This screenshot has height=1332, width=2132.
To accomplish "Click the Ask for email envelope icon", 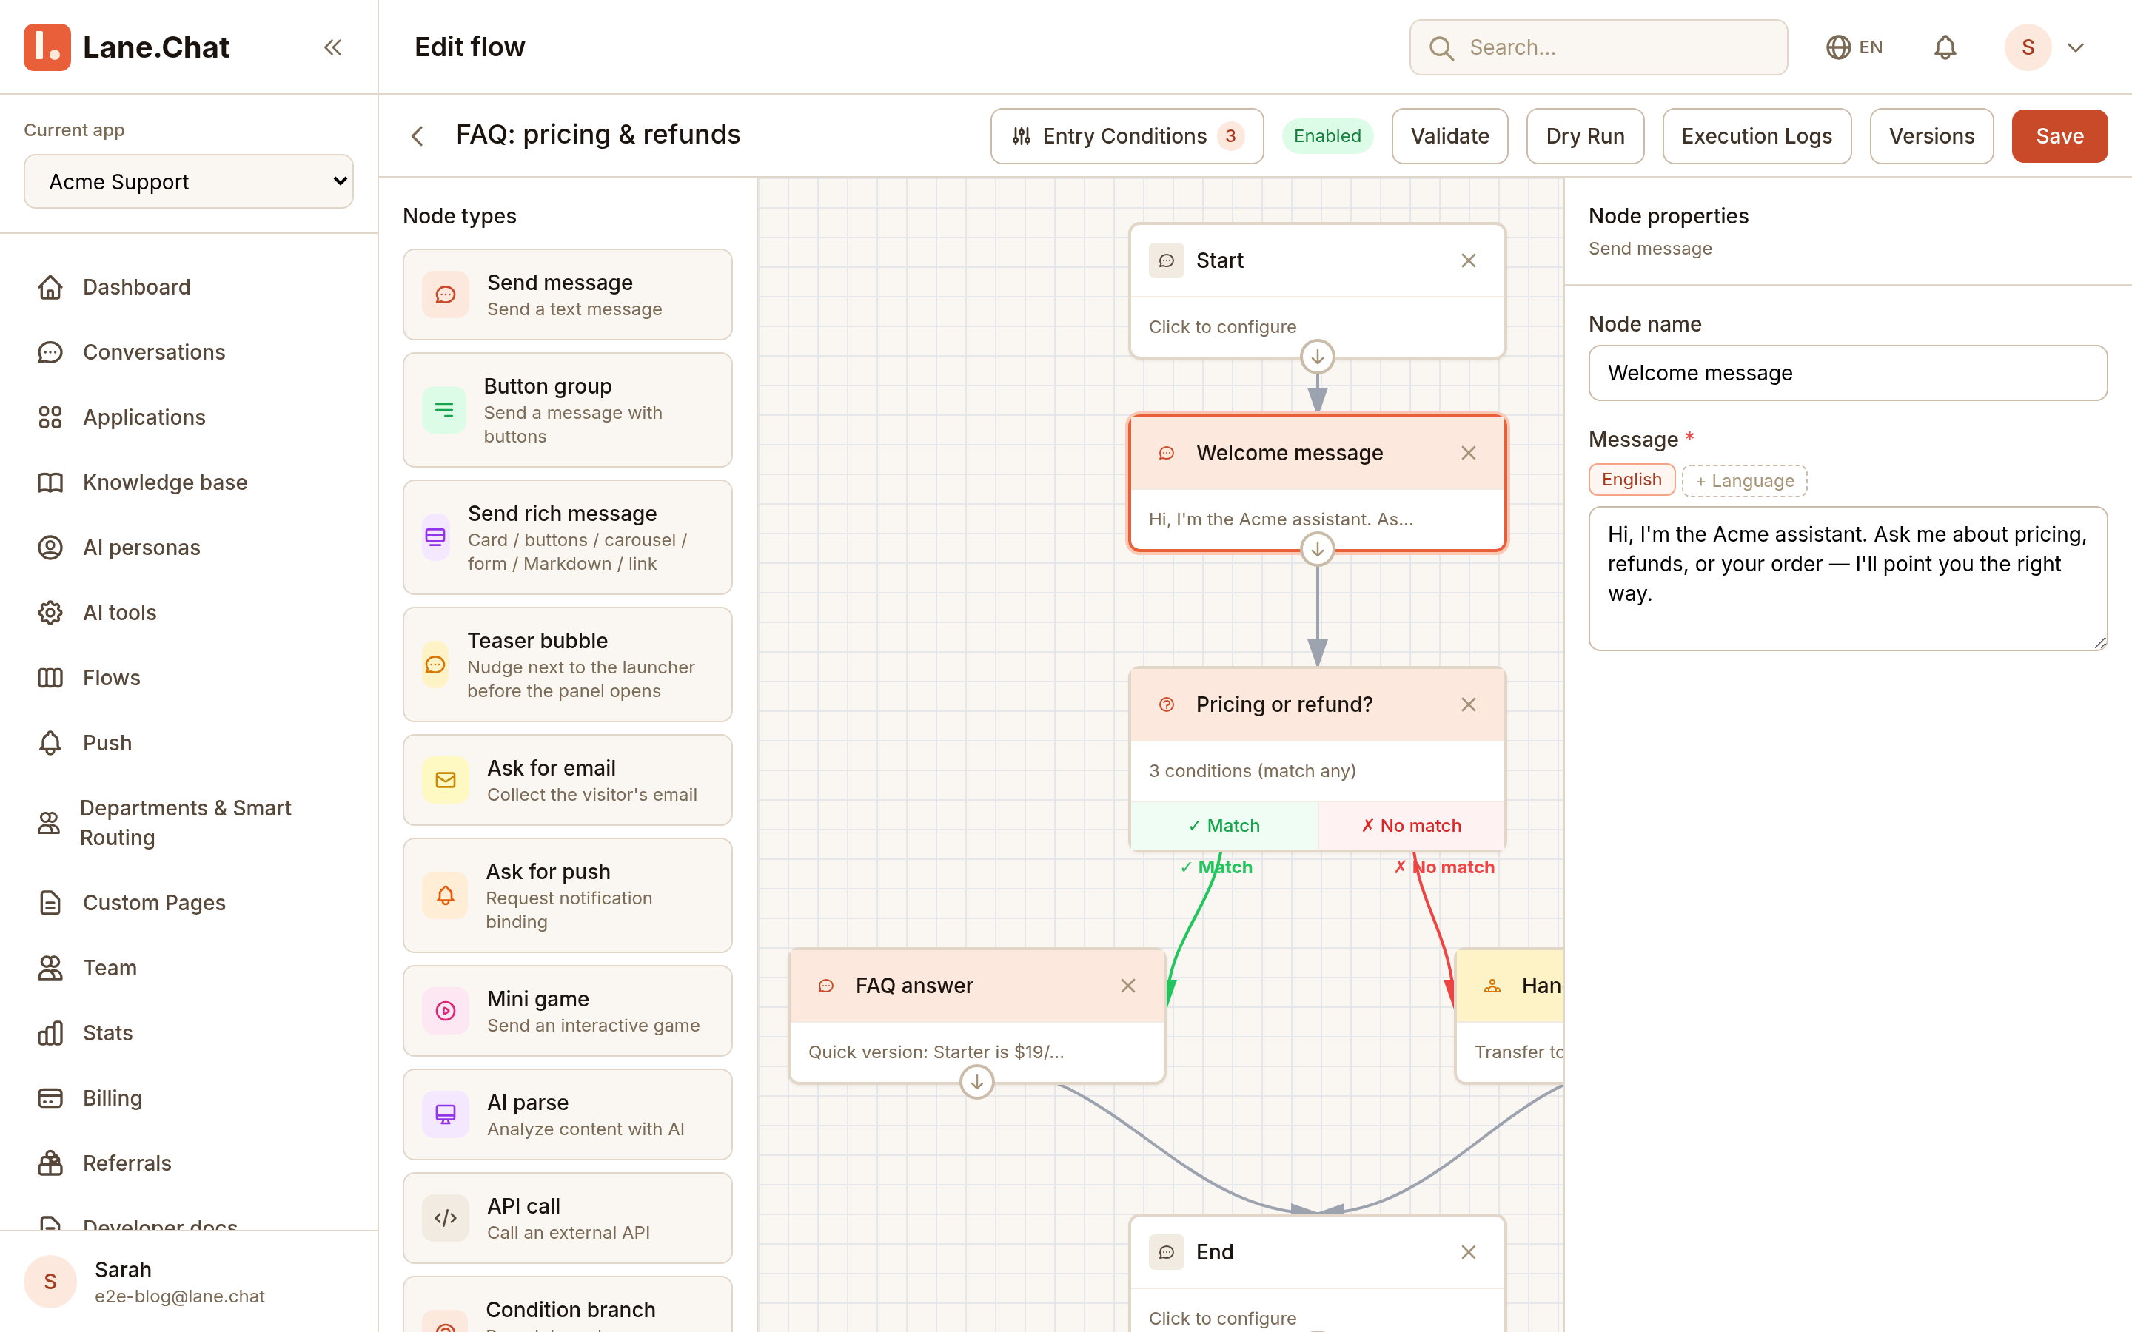I will (446, 780).
